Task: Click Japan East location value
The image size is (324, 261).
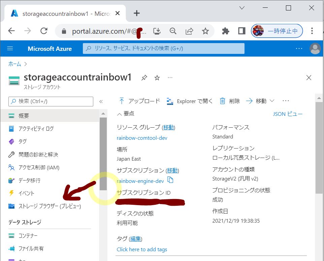Action: pos(129,159)
